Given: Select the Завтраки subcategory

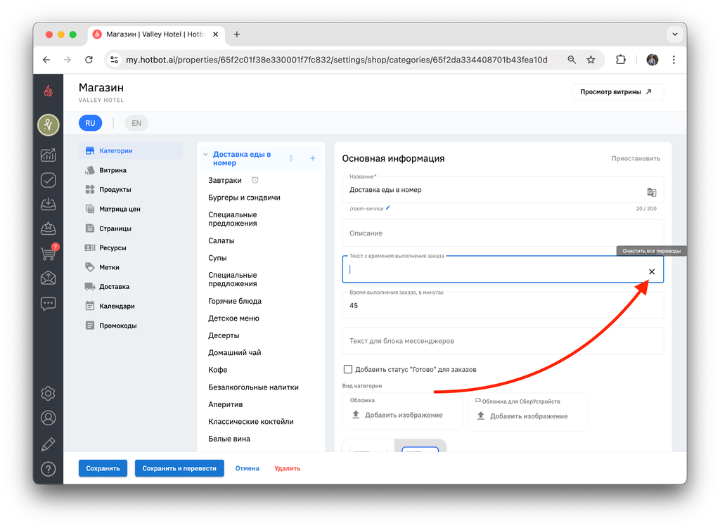Looking at the screenshot, I should point(225,181).
